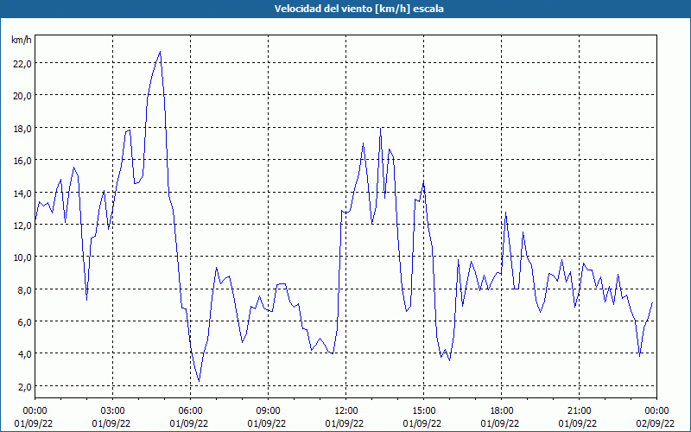The image size is (691, 432).
Task: Click the 22,0 value on the y-axis
Action: [22, 63]
